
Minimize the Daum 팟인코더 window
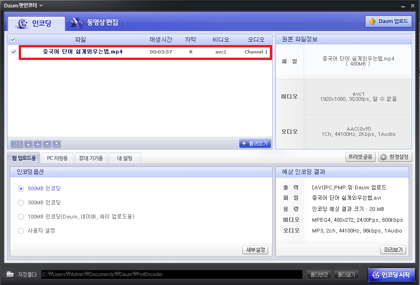click(403, 6)
